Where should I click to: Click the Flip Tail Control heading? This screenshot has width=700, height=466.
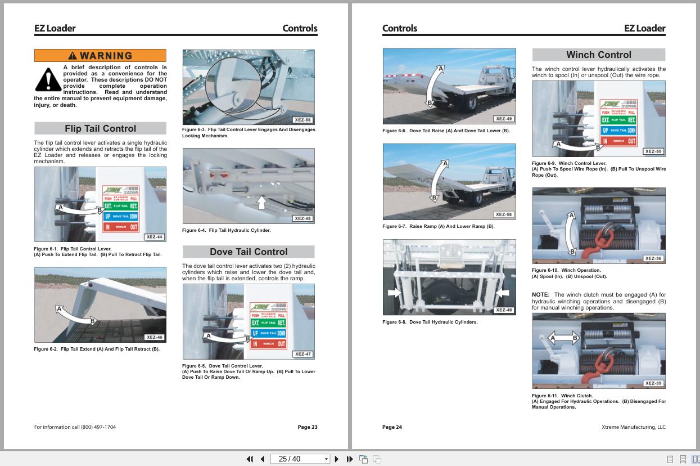click(x=100, y=128)
